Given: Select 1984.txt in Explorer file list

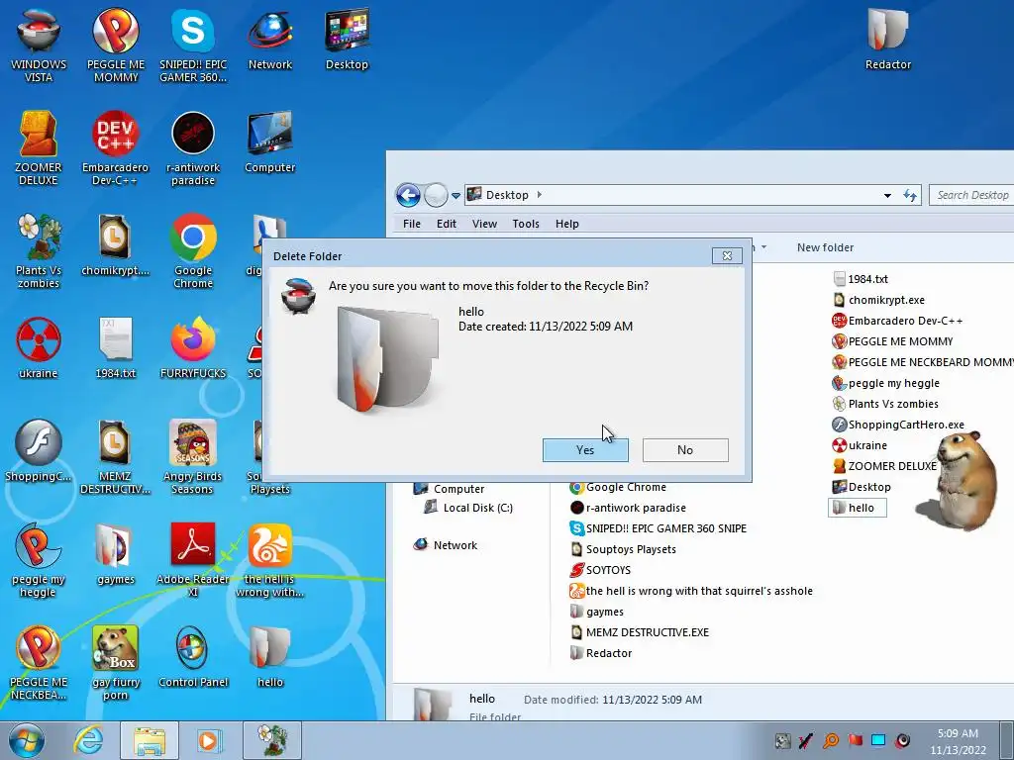Looking at the screenshot, I should coord(861,278).
